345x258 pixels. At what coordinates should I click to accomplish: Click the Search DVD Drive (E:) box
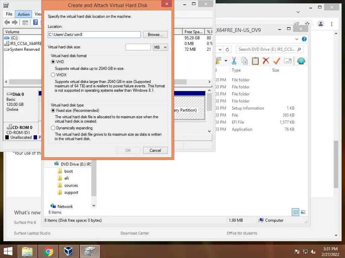(270, 49)
